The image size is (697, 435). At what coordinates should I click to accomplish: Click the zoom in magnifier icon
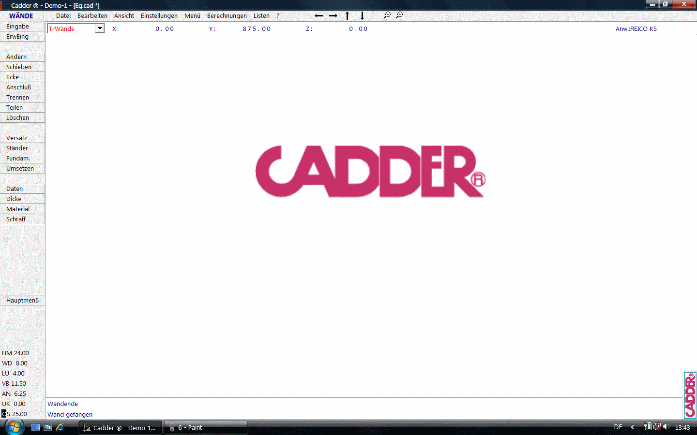point(387,15)
